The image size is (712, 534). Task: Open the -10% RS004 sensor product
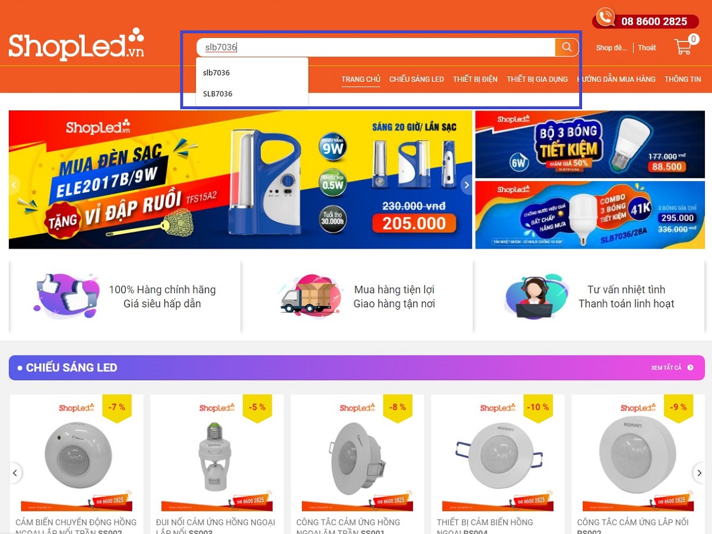point(496,464)
